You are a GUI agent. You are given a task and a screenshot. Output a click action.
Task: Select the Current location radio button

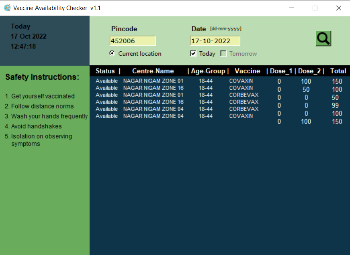[112, 53]
